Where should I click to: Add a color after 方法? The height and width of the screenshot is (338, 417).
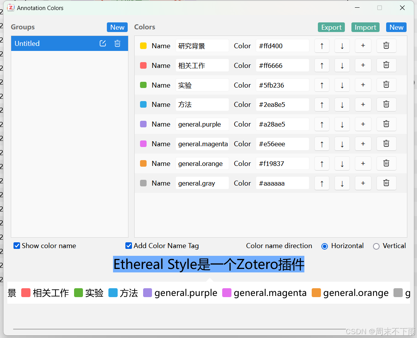(363, 105)
